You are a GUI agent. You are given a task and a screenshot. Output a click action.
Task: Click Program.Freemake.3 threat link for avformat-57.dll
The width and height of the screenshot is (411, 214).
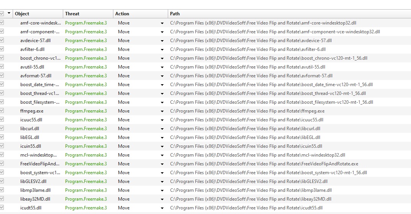tap(86, 76)
